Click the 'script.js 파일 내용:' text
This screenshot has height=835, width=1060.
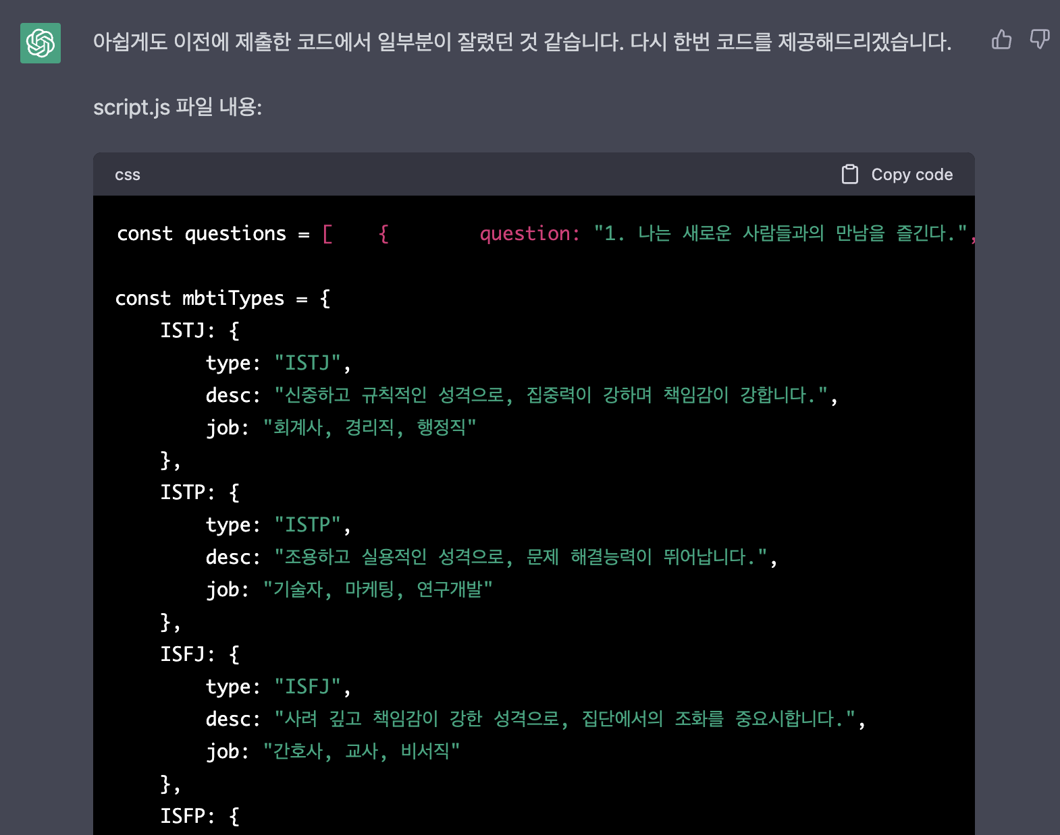point(178,107)
